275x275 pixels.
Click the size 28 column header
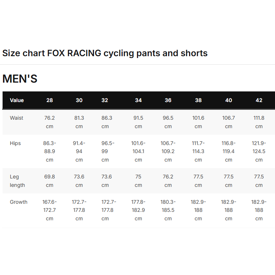(50, 100)
